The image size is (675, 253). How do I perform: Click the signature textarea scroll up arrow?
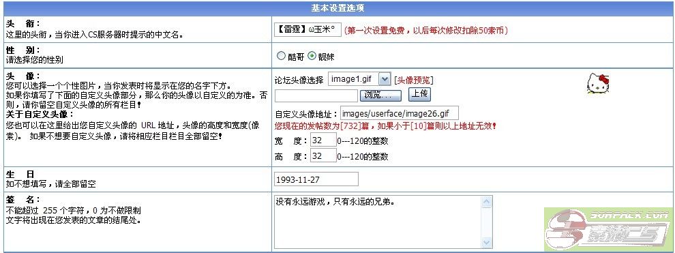coord(487,201)
